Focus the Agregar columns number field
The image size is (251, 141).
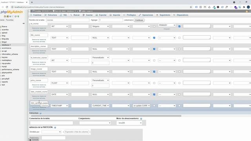point(111,20)
